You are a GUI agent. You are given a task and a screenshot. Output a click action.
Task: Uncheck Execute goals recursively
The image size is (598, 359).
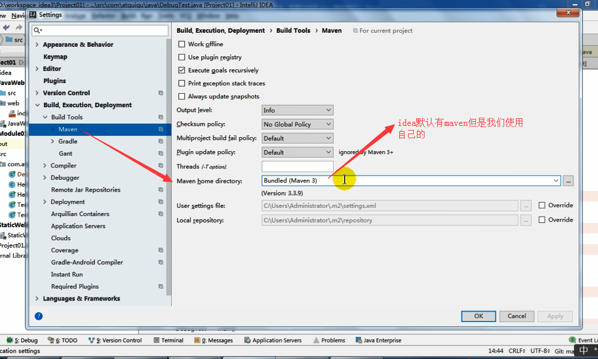[x=182, y=70]
